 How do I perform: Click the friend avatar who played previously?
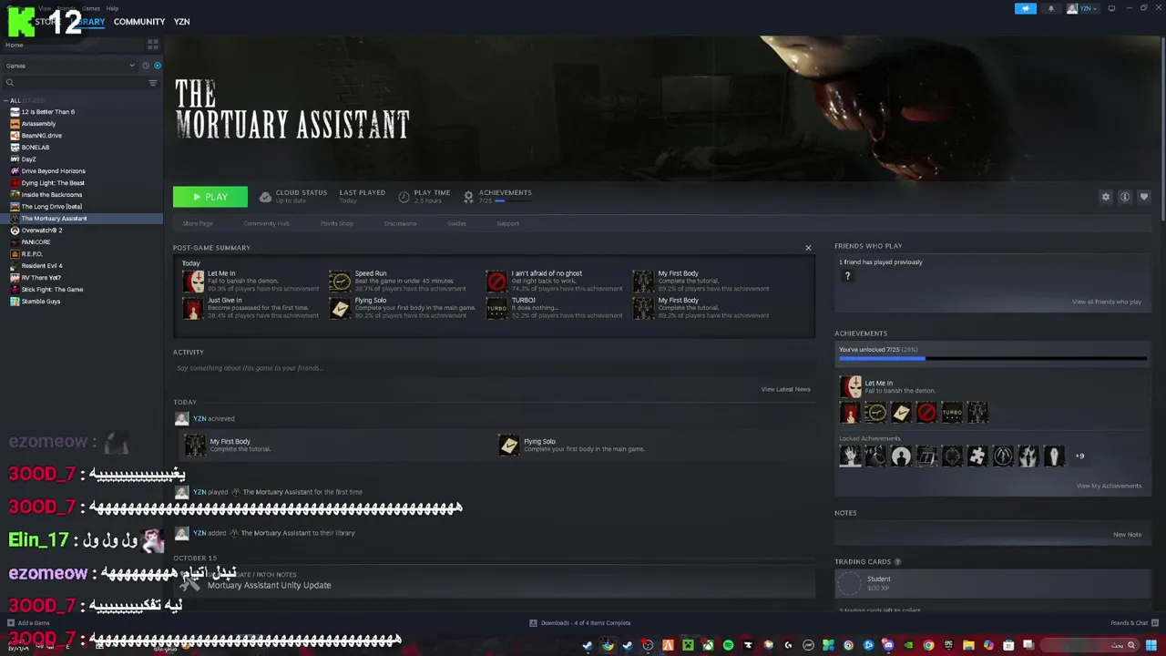[847, 276]
